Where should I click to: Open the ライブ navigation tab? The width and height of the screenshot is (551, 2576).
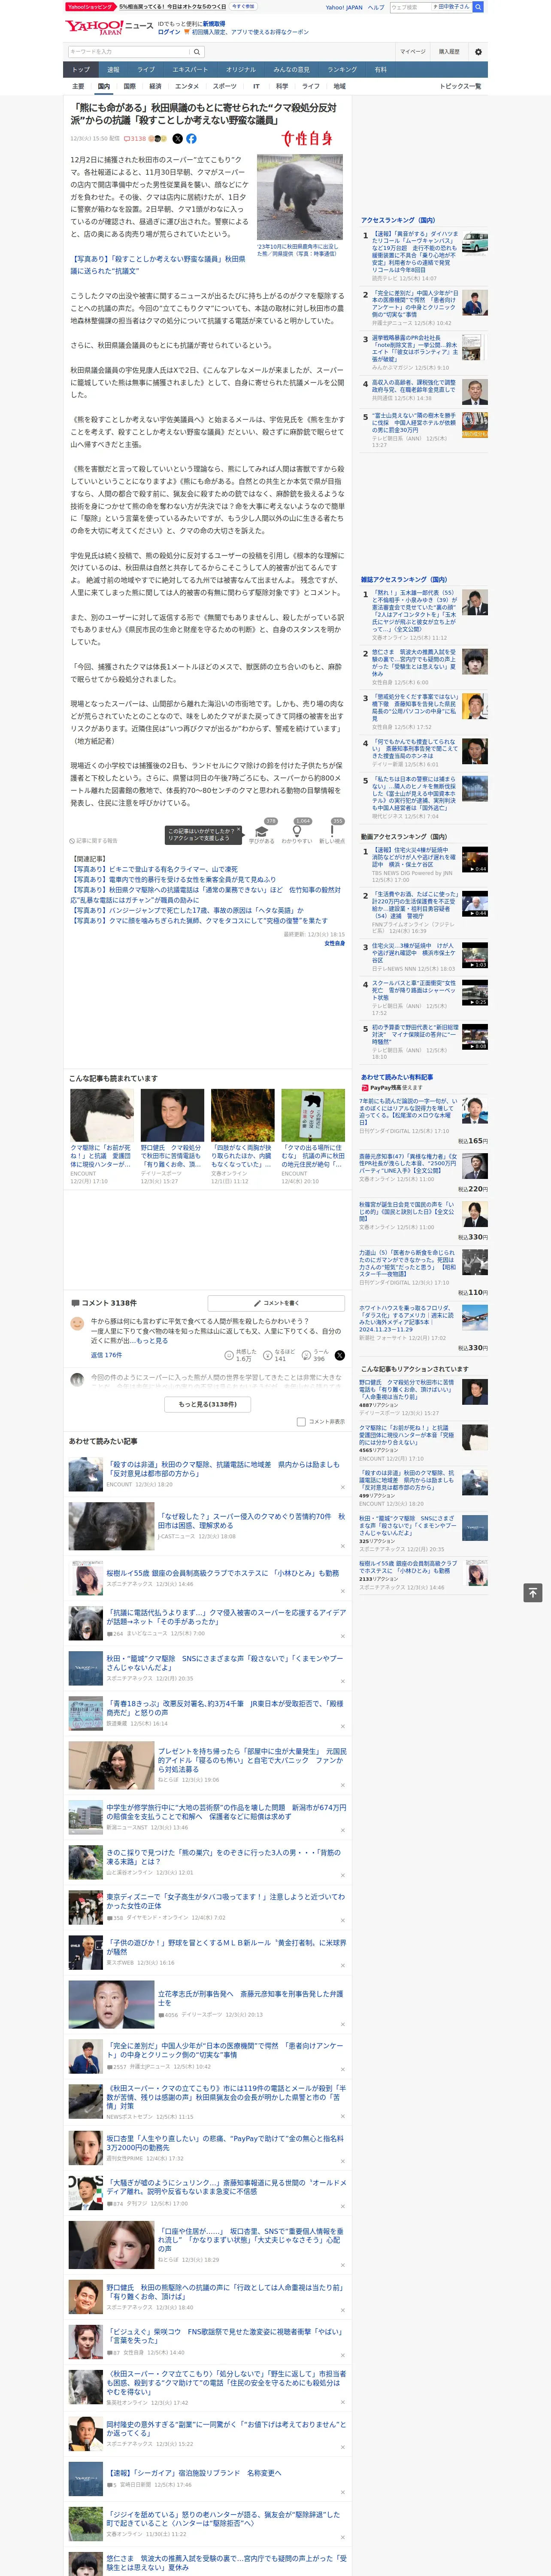pos(146,70)
